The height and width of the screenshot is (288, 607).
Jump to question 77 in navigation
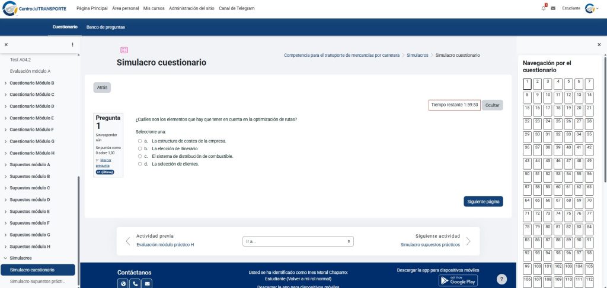click(x=589, y=216)
